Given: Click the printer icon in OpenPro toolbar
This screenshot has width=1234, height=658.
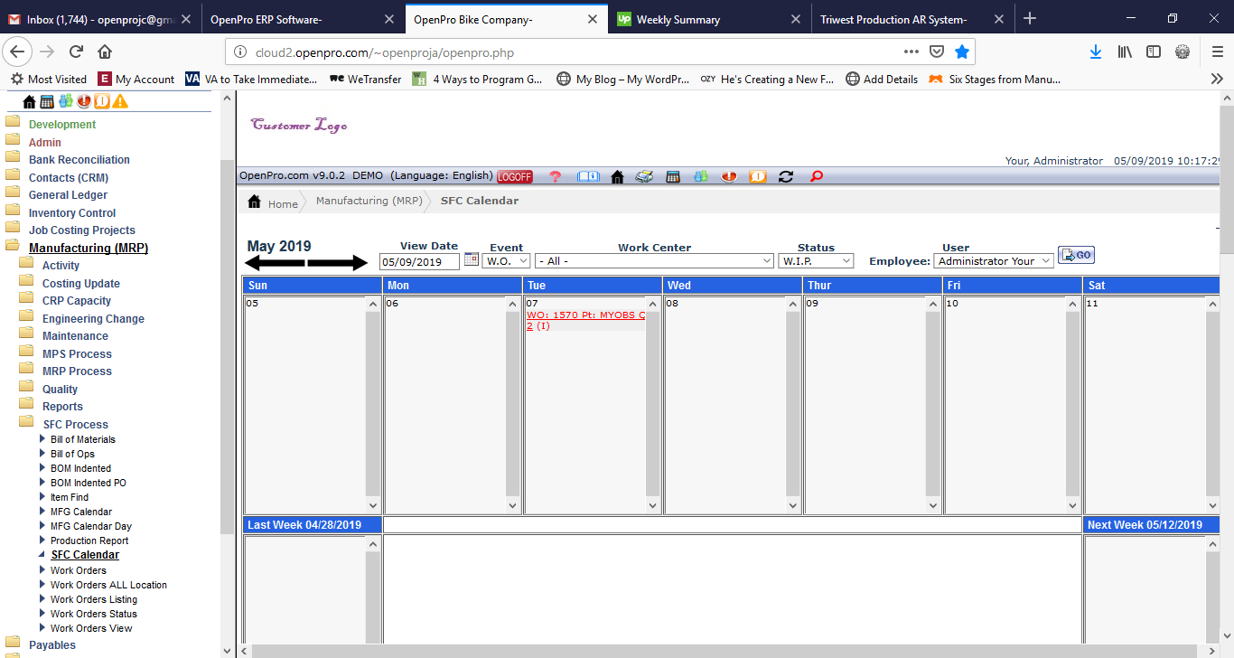Looking at the screenshot, I should (x=644, y=177).
